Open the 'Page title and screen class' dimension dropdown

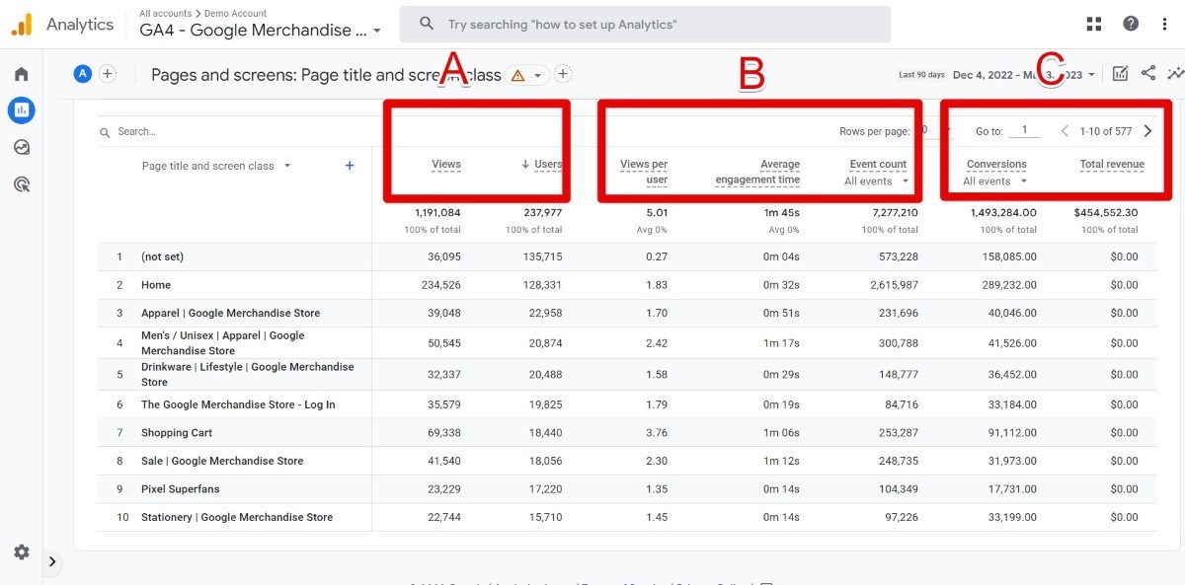[x=216, y=166]
